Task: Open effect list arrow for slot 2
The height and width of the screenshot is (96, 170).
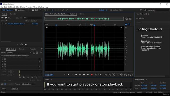Action: (39, 62)
